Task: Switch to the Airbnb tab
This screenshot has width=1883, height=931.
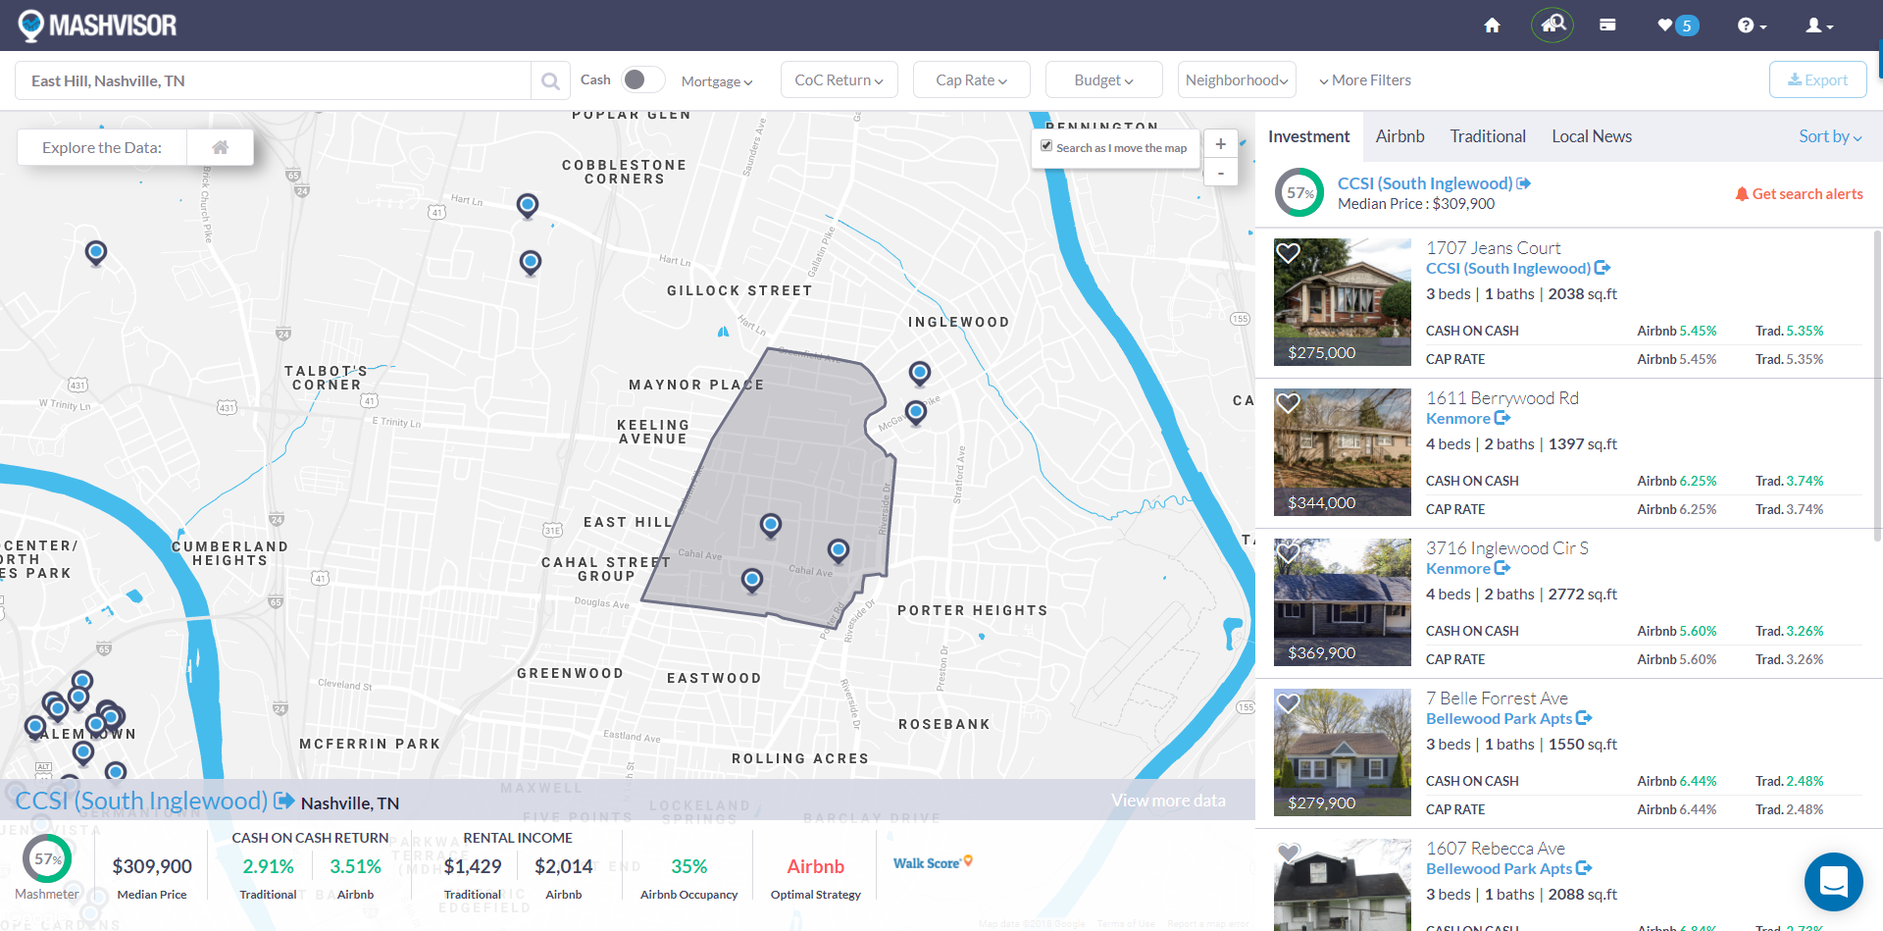Action: tap(1400, 136)
